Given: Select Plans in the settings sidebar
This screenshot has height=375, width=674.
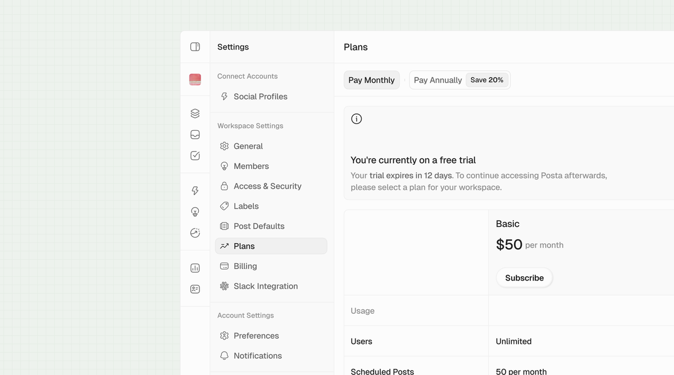Looking at the screenshot, I should [x=271, y=246].
